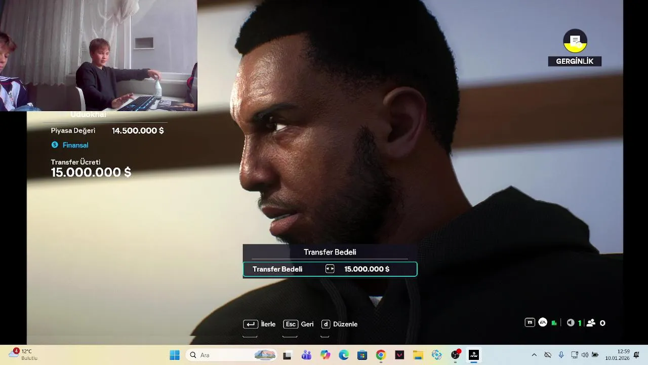The image size is (648, 365).
Task: Click the GERGİNLİK label badge
Action: pos(575,61)
